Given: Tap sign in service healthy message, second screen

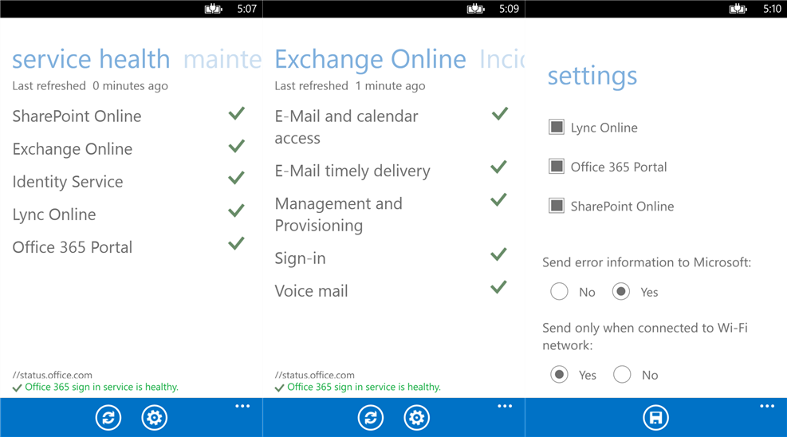Looking at the screenshot, I should 364,387.
